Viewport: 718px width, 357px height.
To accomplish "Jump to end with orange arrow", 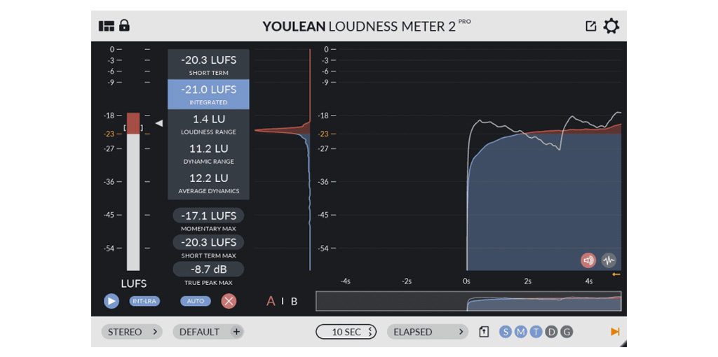I will [x=615, y=332].
